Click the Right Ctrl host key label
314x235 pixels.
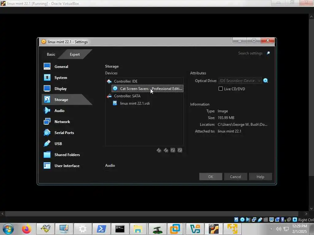(306, 220)
